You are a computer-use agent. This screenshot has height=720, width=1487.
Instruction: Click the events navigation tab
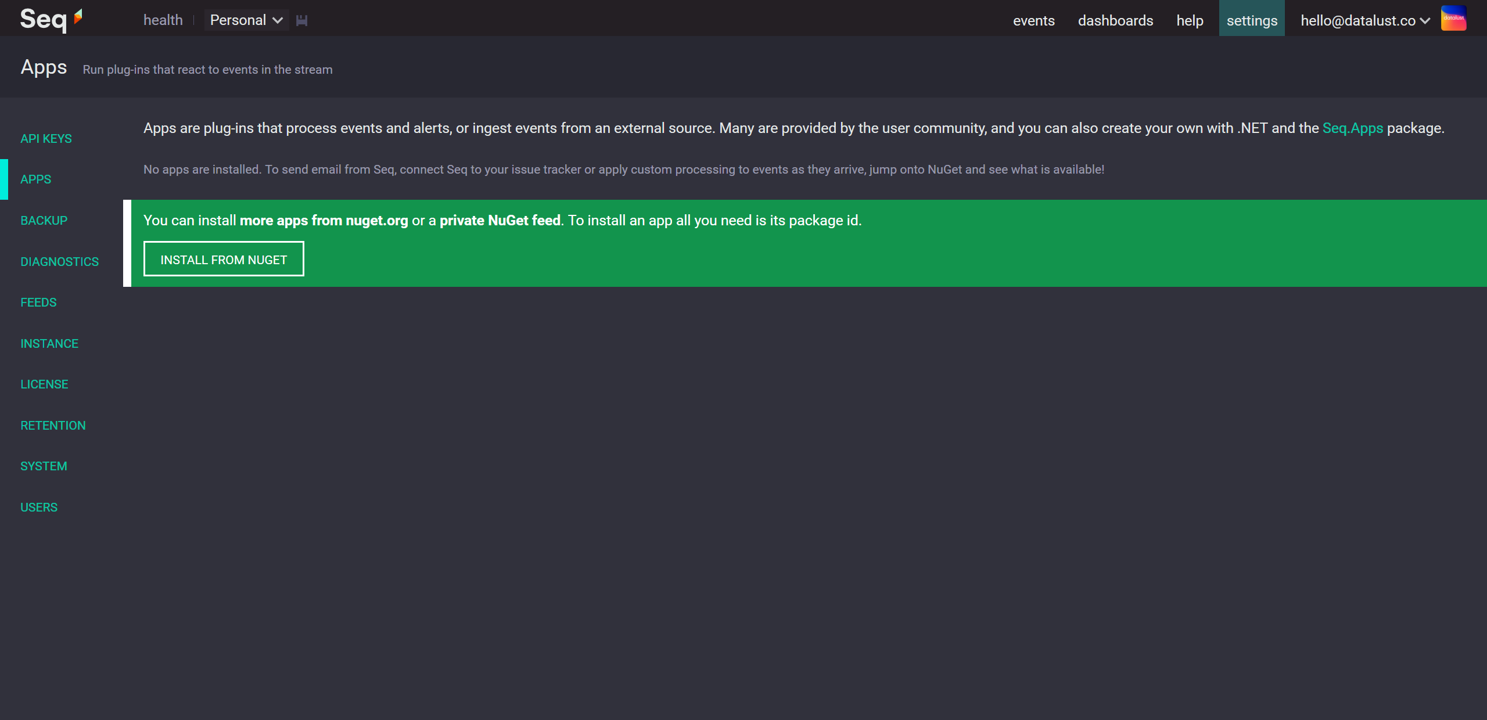(1033, 19)
